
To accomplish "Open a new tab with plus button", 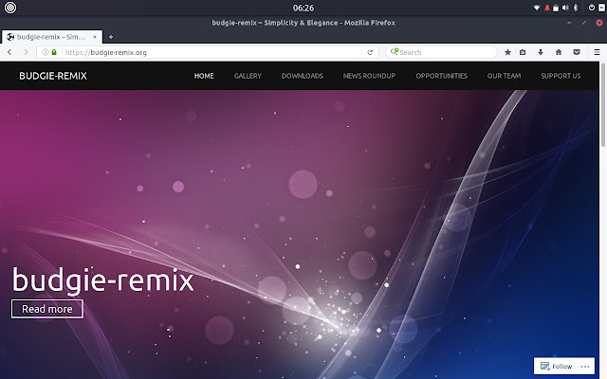I will tap(111, 37).
